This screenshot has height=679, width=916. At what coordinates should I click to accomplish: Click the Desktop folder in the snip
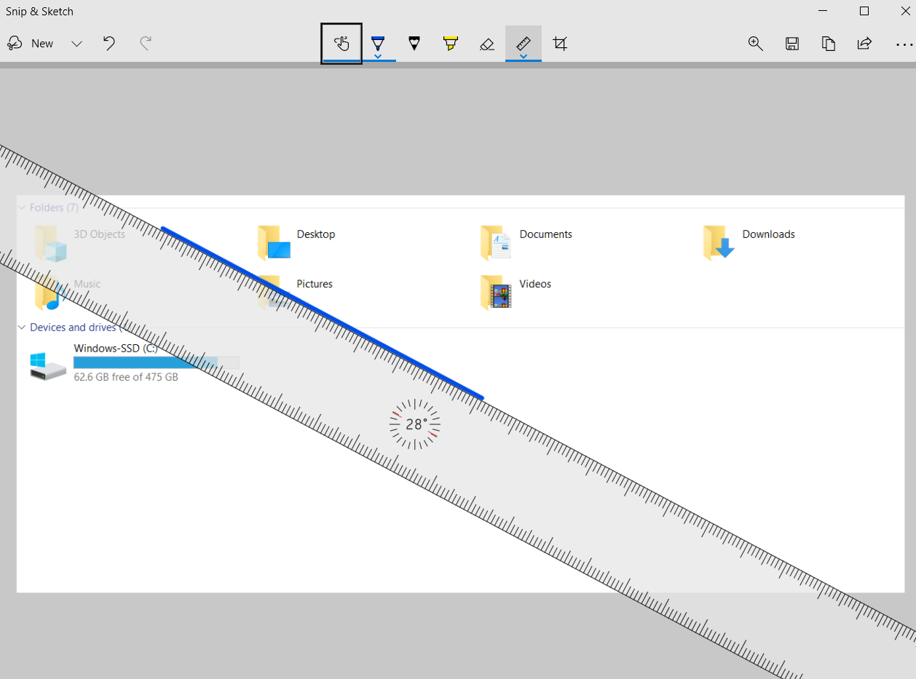tap(296, 242)
